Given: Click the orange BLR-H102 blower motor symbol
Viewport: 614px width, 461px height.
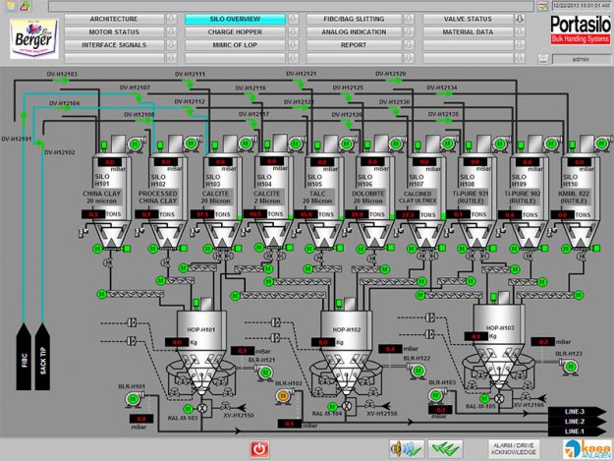Looking at the screenshot, I should coord(284,395).
